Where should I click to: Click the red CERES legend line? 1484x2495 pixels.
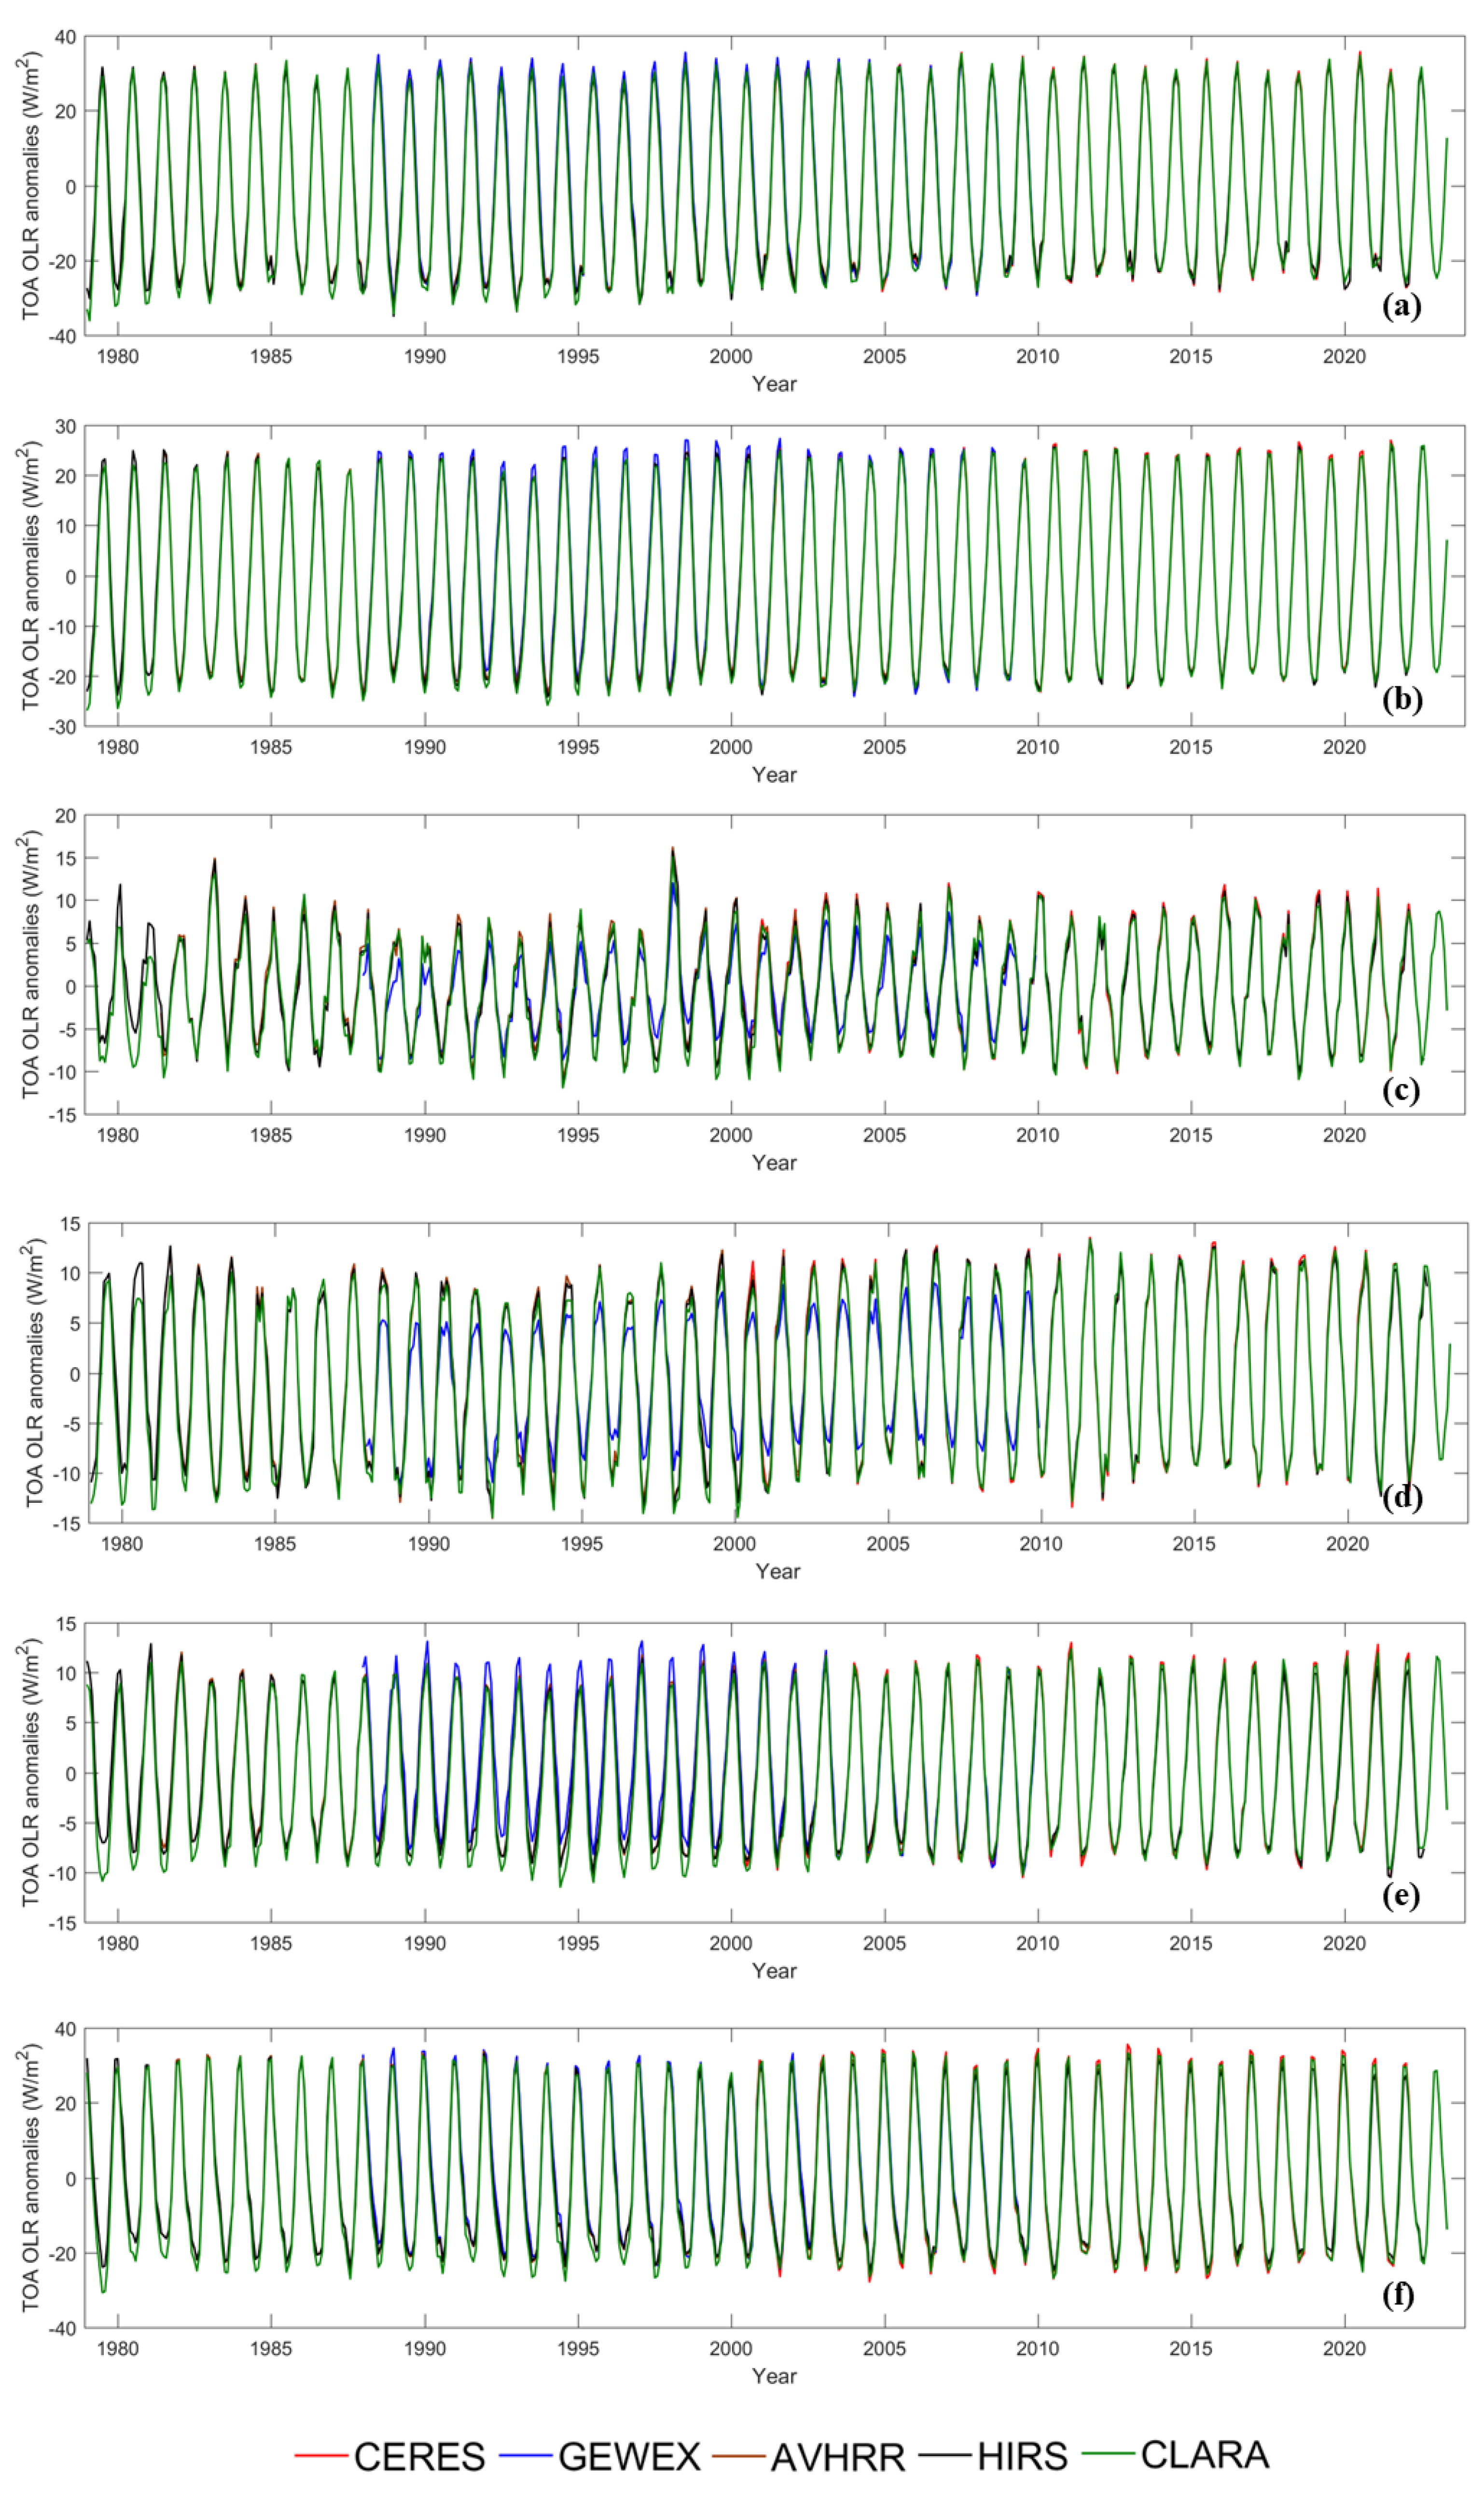321,2455
